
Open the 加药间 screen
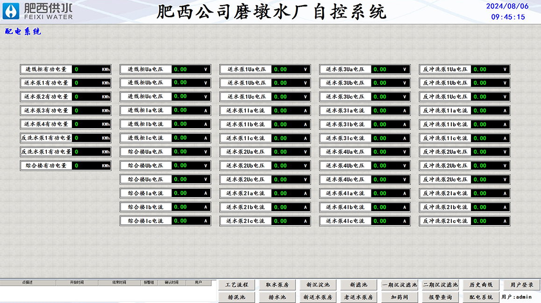(x=399, y=297)
